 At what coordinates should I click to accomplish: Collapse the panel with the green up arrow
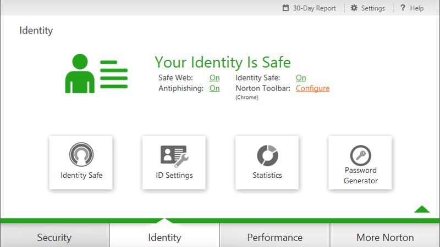point(422,209)
